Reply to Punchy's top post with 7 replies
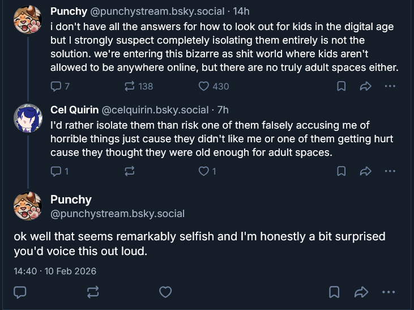 coord(57,86)
